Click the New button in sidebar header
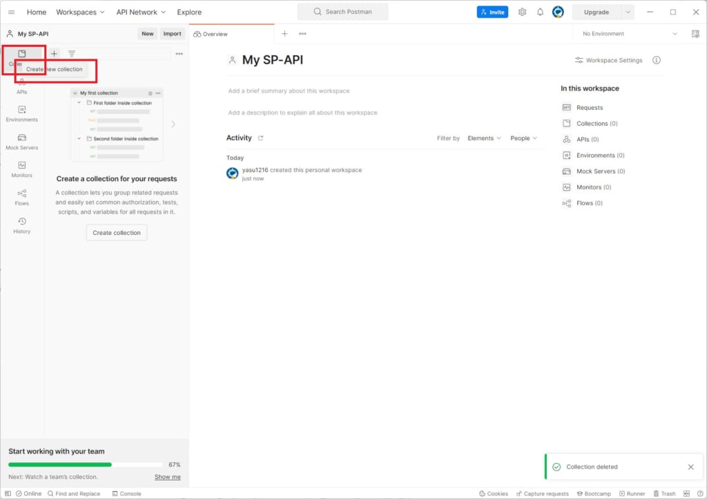This screenshot has height=499, width=707. click(148, 34)
